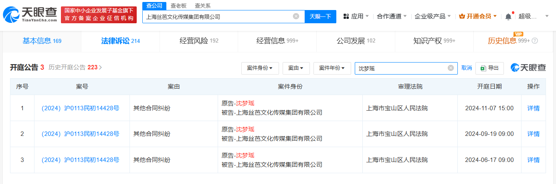
Task: Switch to 经营风险 tab
Action: 199,41
